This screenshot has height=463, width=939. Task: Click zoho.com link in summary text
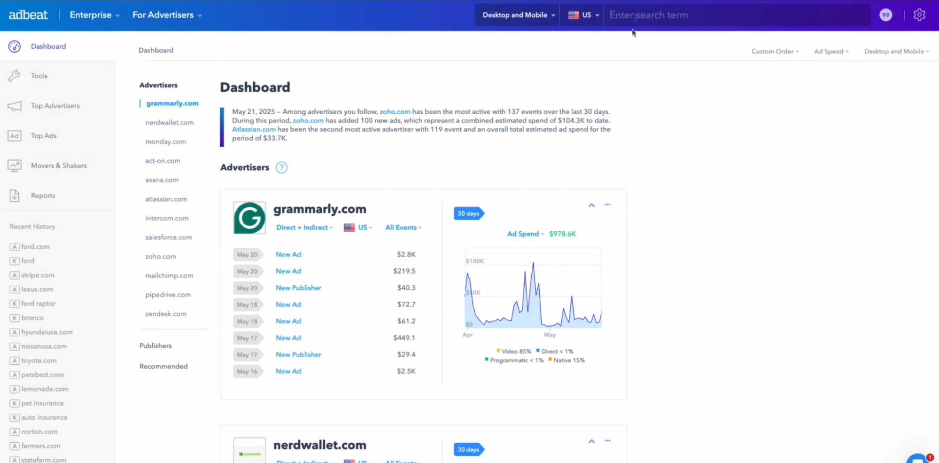coord(395,111)
